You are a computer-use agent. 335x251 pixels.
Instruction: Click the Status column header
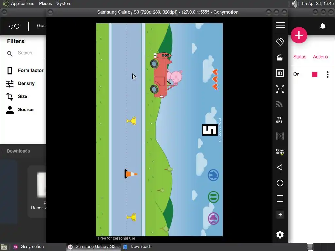pyautogui.click(x=300, y=57)
